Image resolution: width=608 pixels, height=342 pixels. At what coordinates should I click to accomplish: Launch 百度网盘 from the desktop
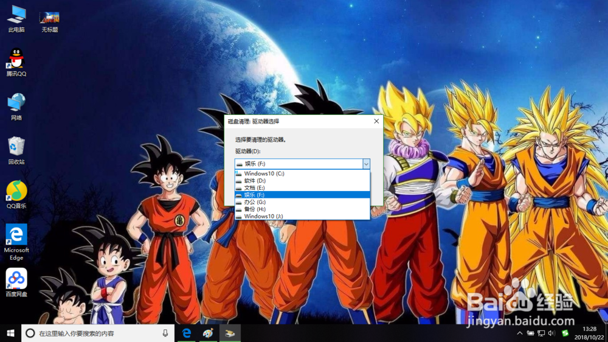pos(16,282)
